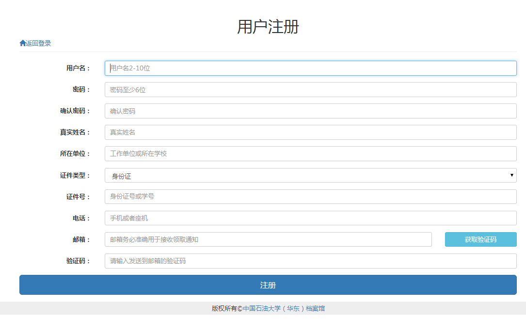
Task: Click into the 真实姓名 field
Action: [x=310, y=133]
